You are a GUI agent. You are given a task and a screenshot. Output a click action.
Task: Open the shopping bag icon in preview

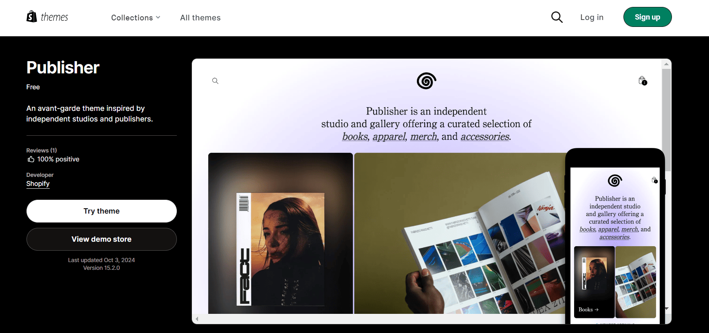[x=642, y=81]
